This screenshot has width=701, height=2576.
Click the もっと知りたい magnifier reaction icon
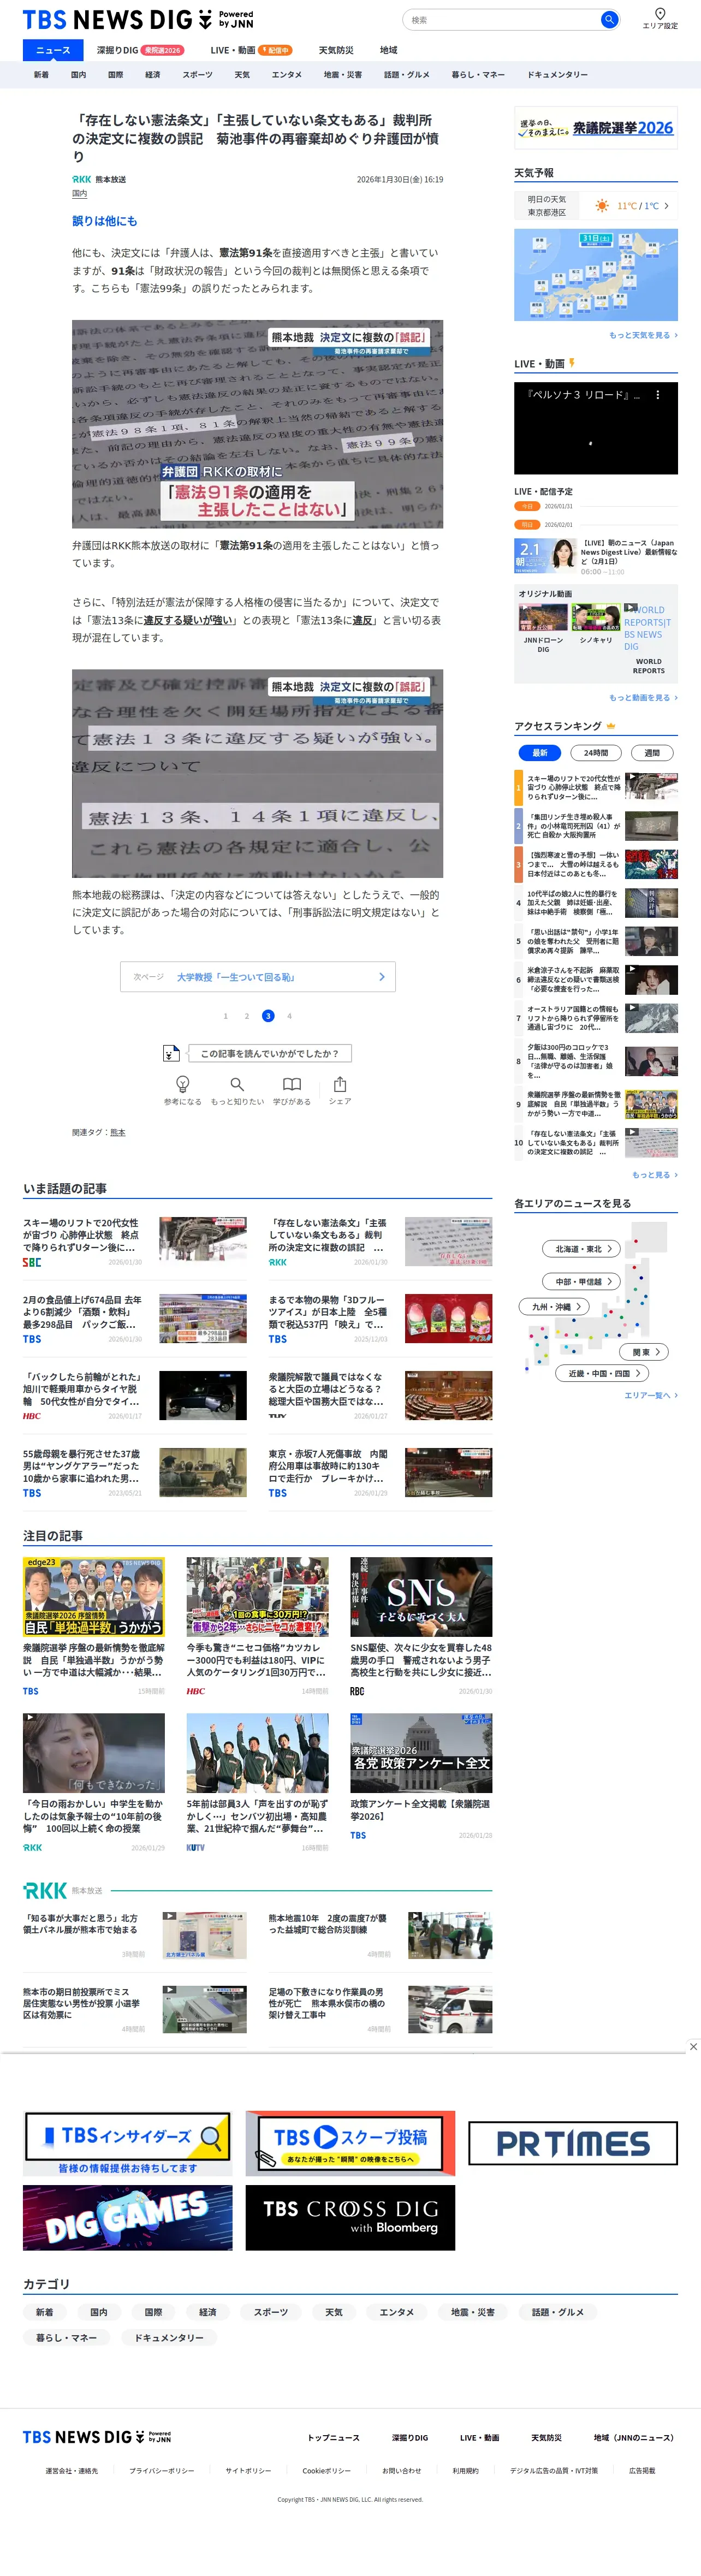(x=237, y=1084)
